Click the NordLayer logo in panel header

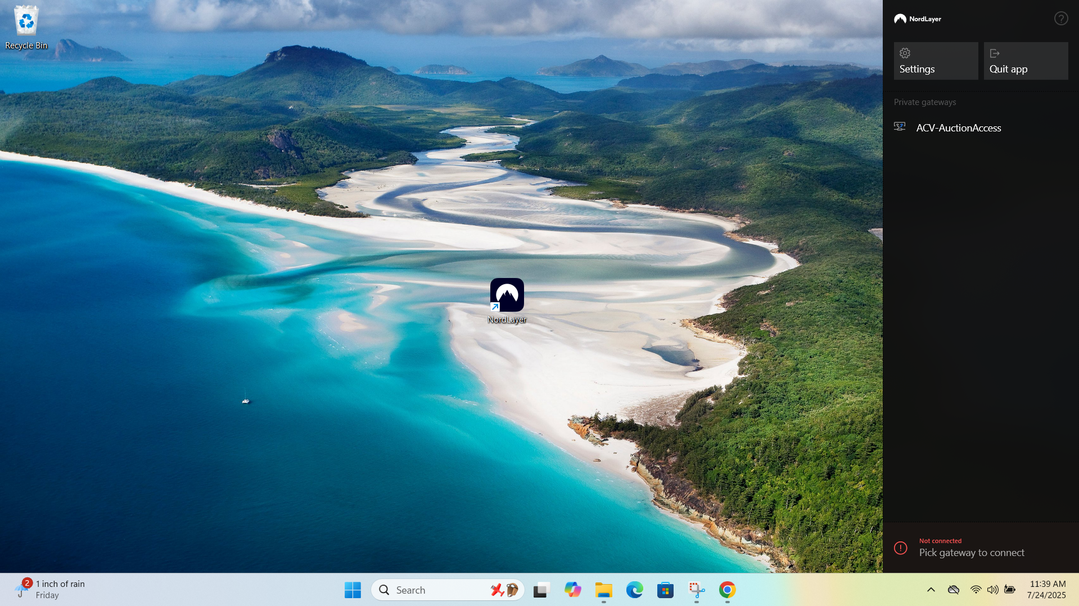click(918, 19)
